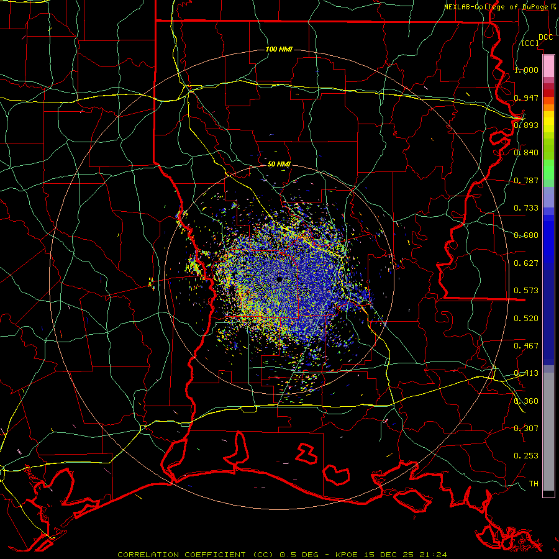Click the 0.680 legend value

(x=526, y=235)
